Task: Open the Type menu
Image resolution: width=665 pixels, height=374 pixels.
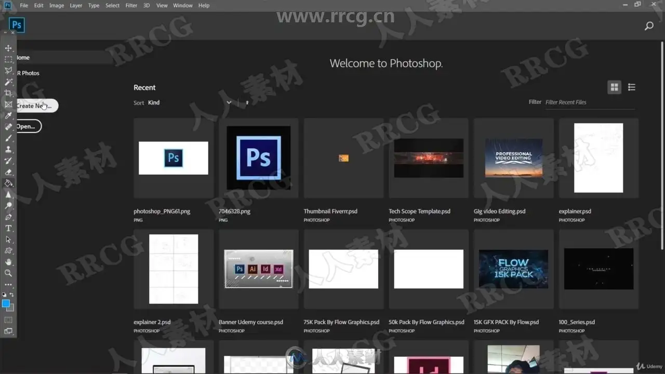Action: pos(94,5)
